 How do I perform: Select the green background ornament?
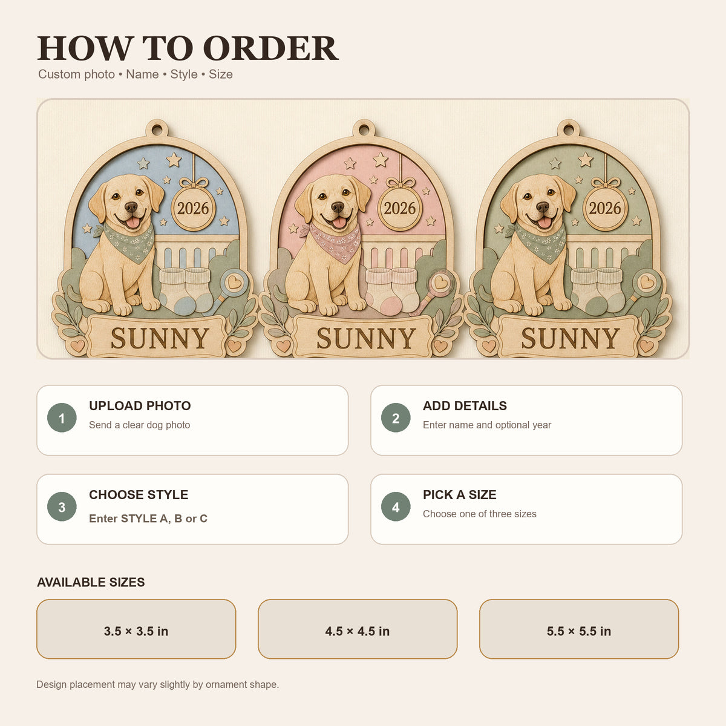tap(569, 239)
